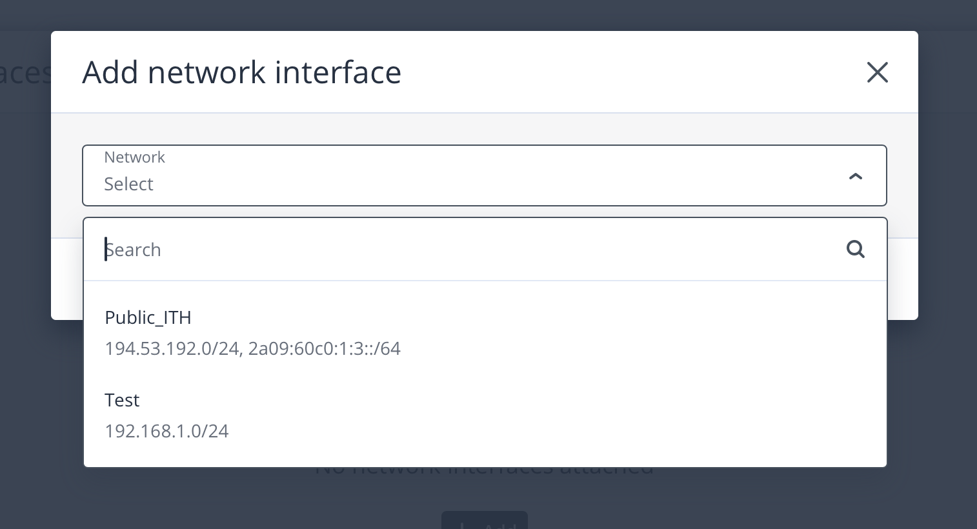Choose the Public_ITH network option
Image resolution: width=977 pixels, height=529 pixels.
click(x=148, y=317)
